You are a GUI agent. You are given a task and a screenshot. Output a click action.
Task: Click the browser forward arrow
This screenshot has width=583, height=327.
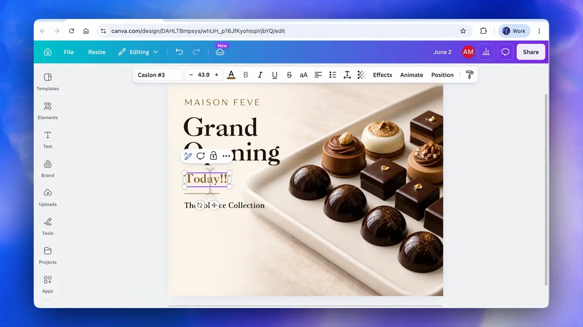57,31
